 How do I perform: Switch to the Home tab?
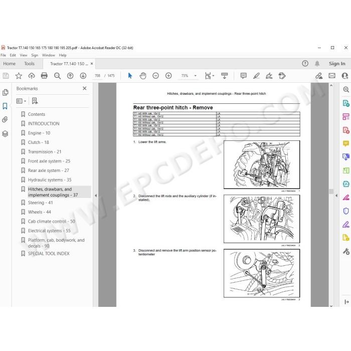coord(10,64)
